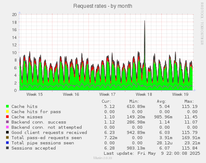The image size is (206, 163).
Task: Click Good client requests average 6.03
Action: 164,133
